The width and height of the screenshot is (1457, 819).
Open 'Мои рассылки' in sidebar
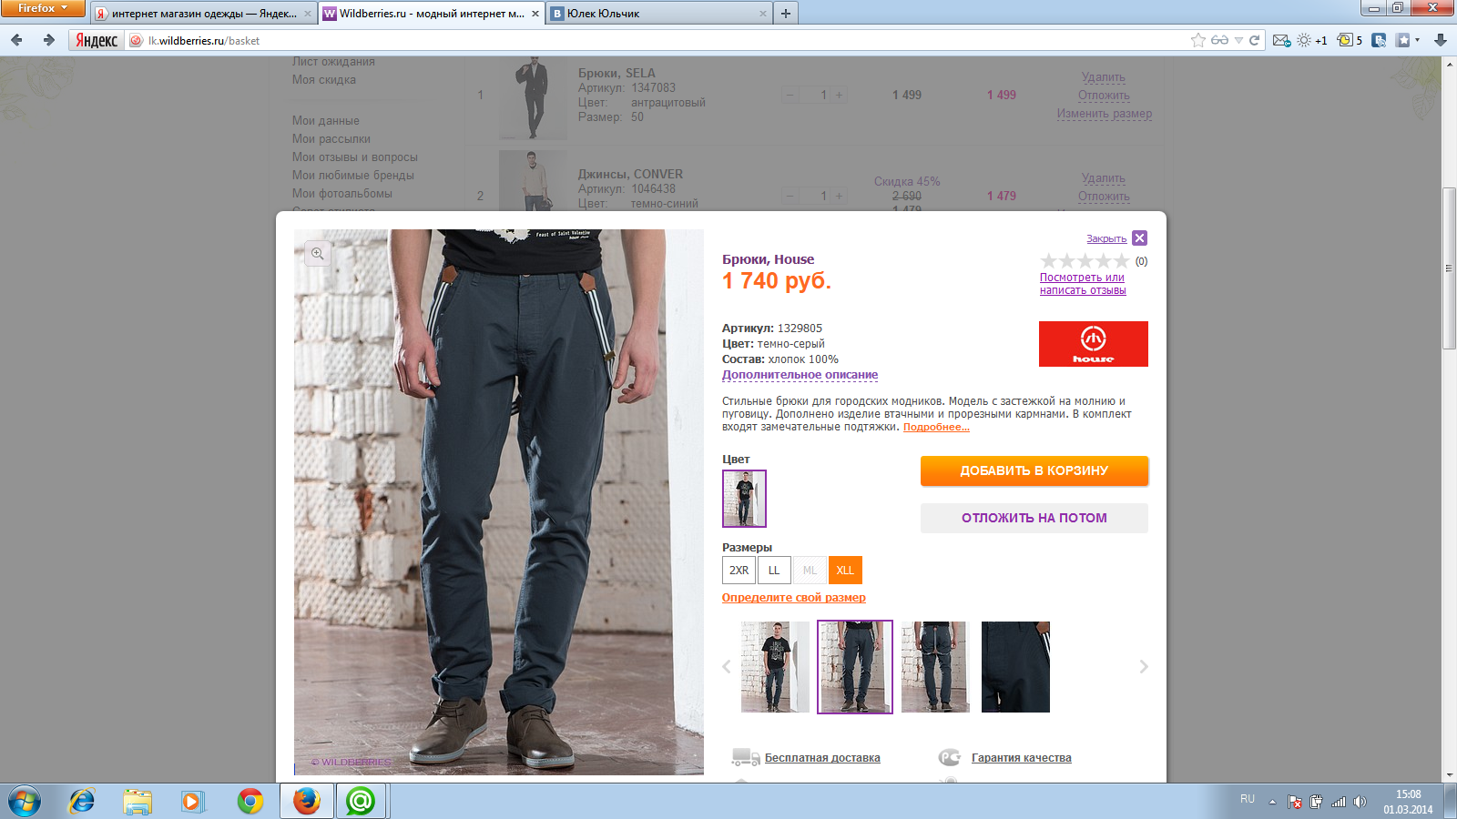pyautogui.click(x=331, y=138)
